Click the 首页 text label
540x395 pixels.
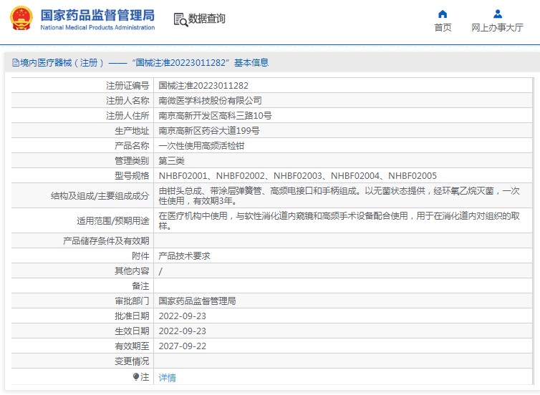443,27
